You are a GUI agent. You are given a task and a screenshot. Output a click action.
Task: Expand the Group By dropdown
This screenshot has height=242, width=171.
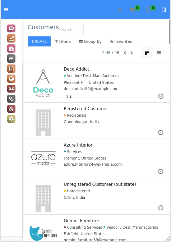coord(90,41)
